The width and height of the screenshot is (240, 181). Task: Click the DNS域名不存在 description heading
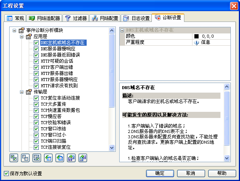[x=138, y=88]
